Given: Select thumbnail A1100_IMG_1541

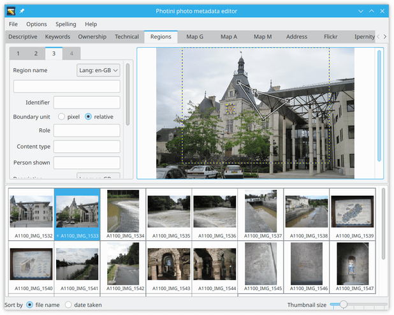Looking at the screenshot, I should (x=77, y=267).
